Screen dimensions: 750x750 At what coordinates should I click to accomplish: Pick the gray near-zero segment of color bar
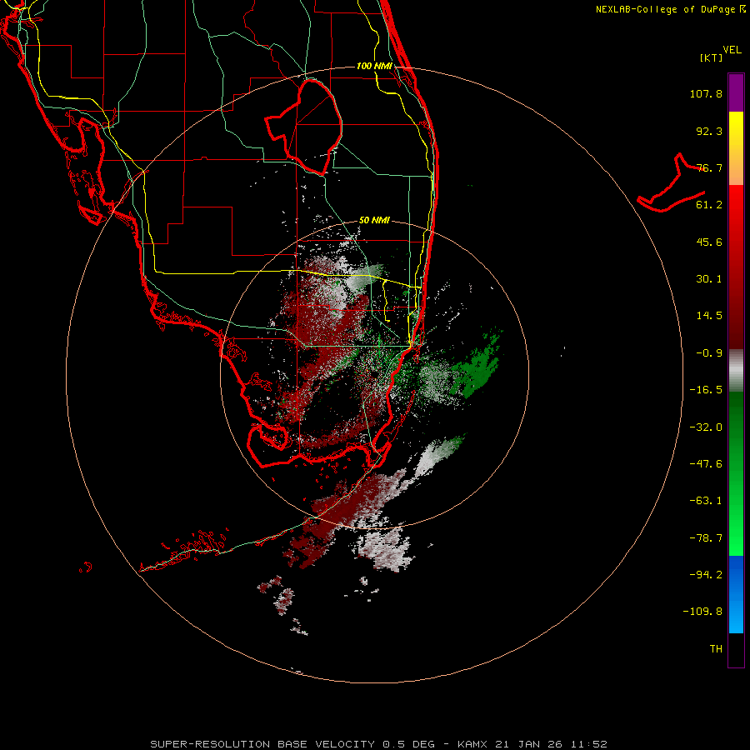(736, 371)
